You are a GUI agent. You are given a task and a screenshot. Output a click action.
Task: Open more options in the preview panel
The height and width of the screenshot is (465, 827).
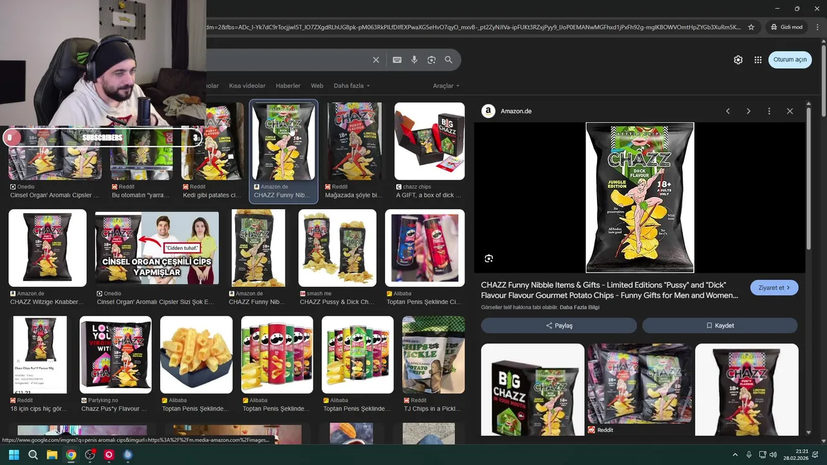tap(769, 111)
